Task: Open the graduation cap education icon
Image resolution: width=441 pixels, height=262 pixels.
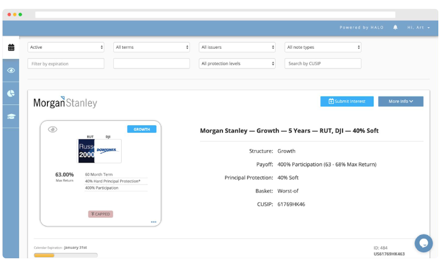Action: click(x=11, y=116)
